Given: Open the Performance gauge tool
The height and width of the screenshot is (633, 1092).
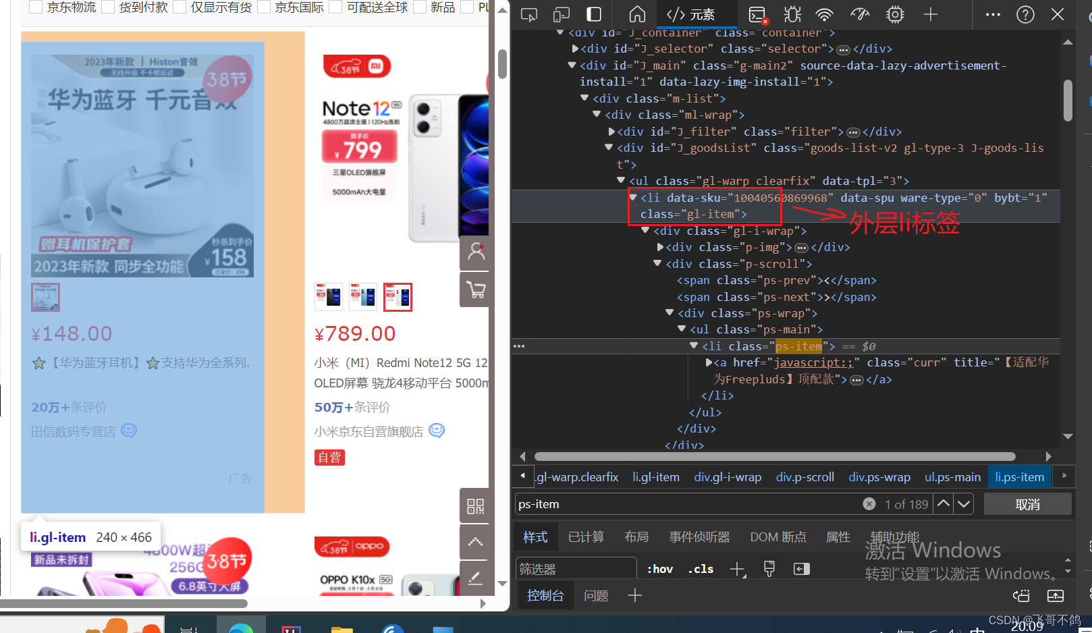Looking at the screenshot, I should tap(860, 15).
